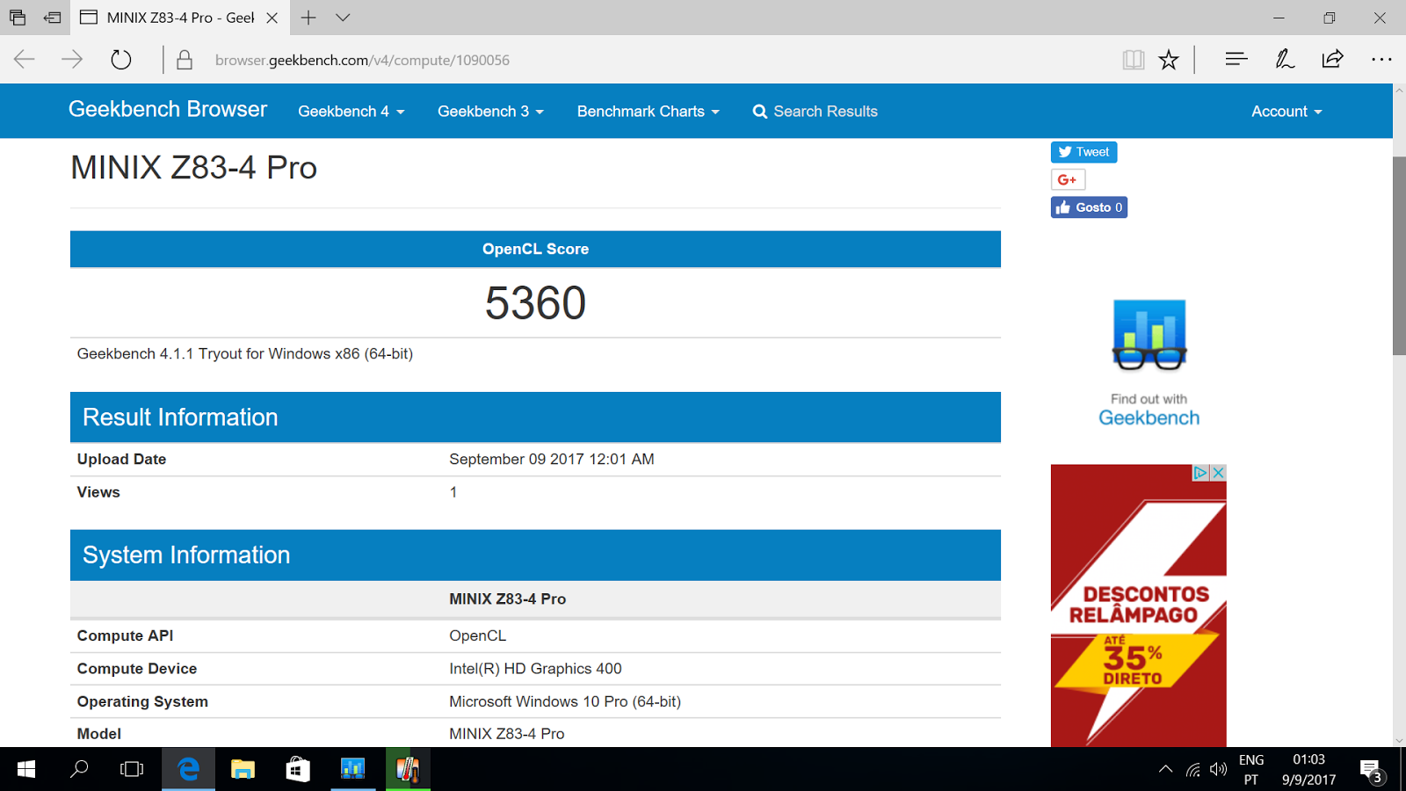
Task: Open taskbar search magnifier
Action: [79, 770]
